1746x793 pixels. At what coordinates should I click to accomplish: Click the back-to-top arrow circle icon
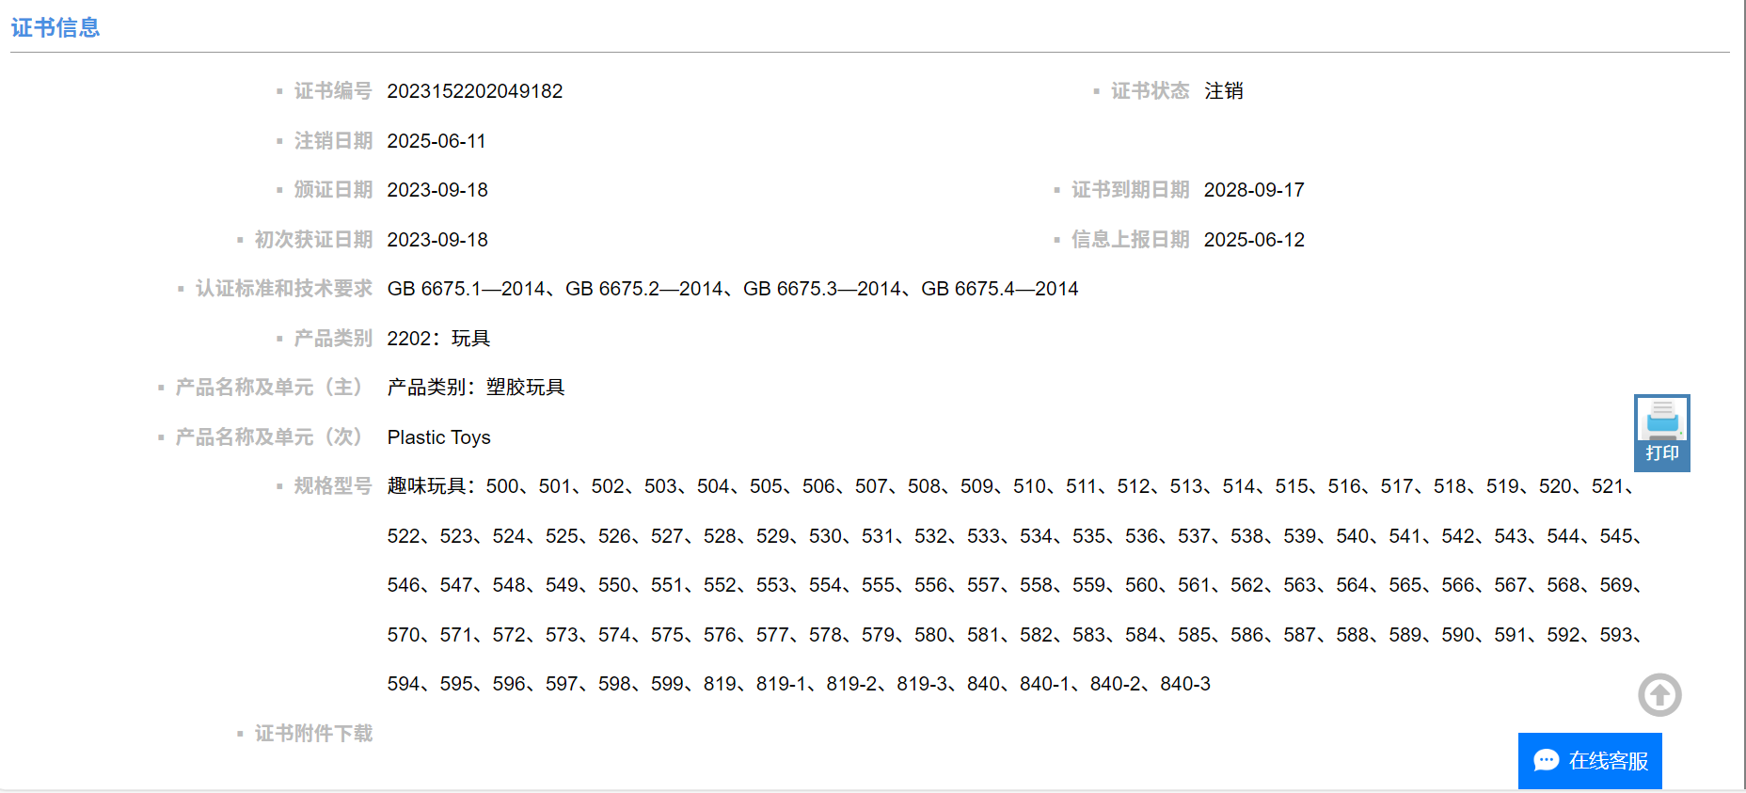click(x=1659, y=695)
